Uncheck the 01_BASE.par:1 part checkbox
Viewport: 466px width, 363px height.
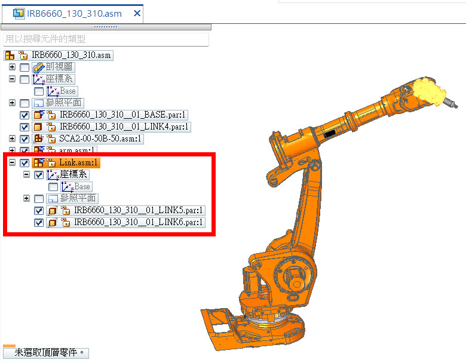click(24, 115)
